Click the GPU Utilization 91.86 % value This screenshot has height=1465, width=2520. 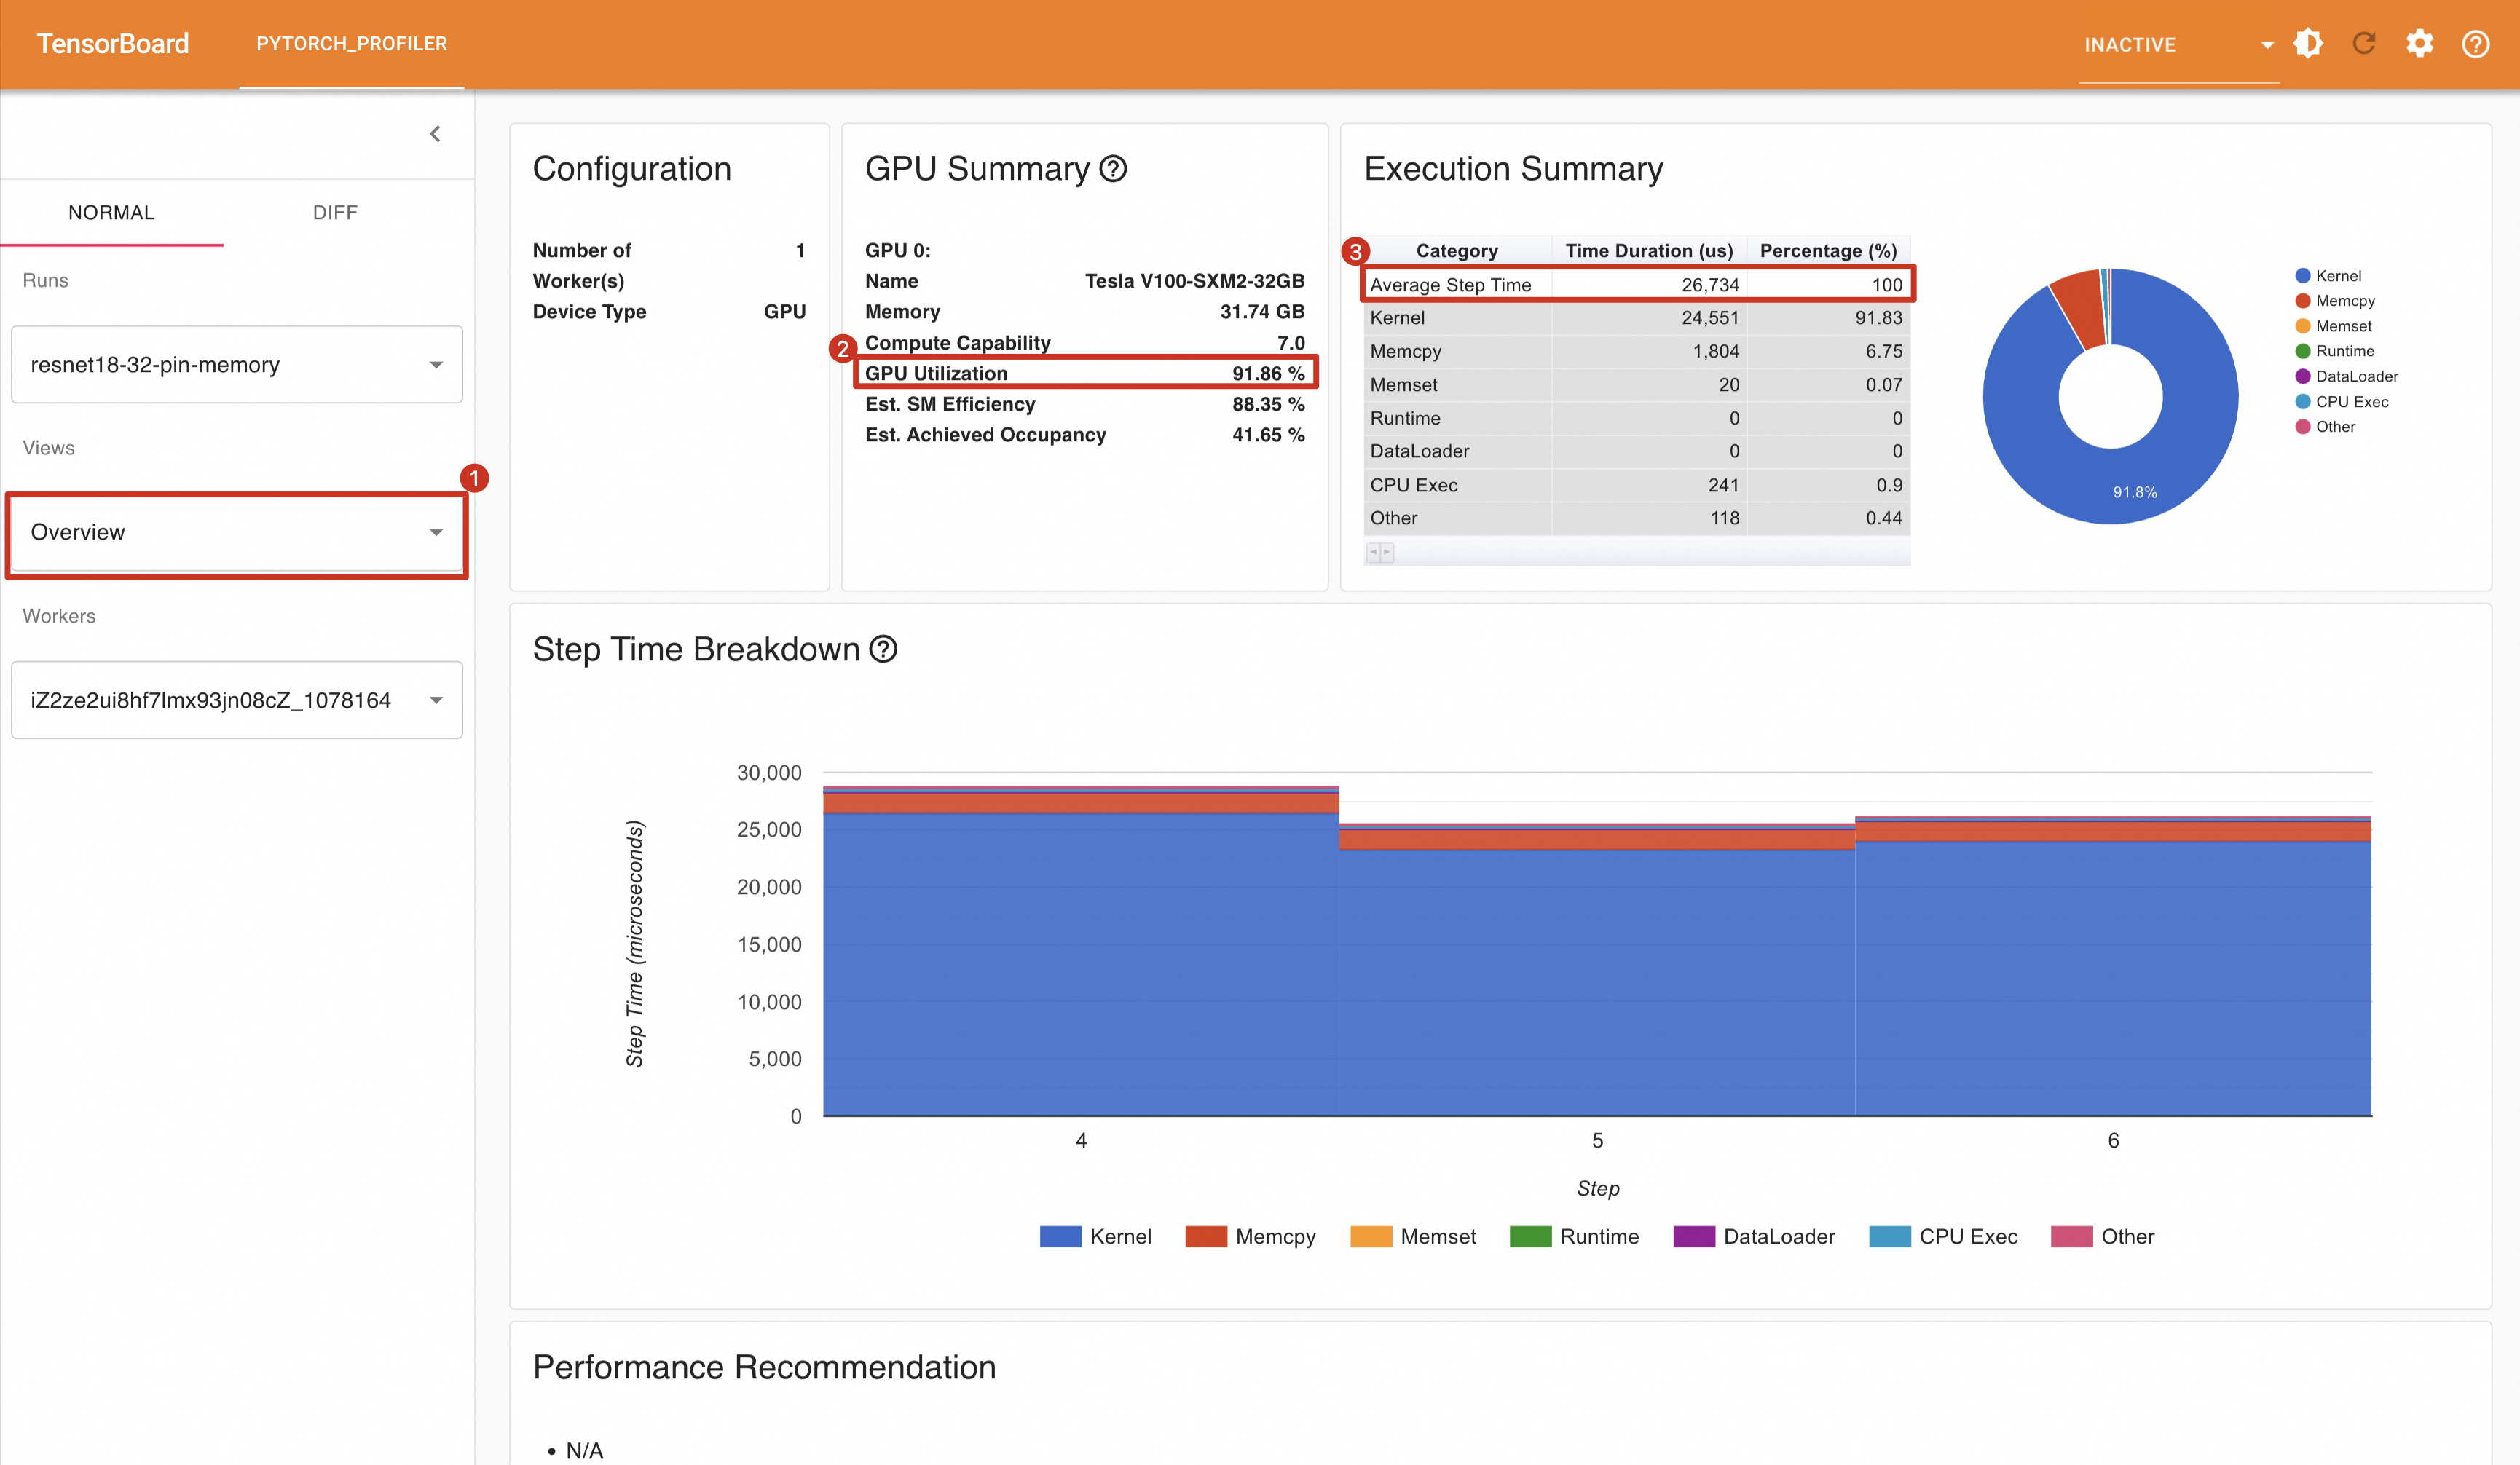(x=1268, y=373)
